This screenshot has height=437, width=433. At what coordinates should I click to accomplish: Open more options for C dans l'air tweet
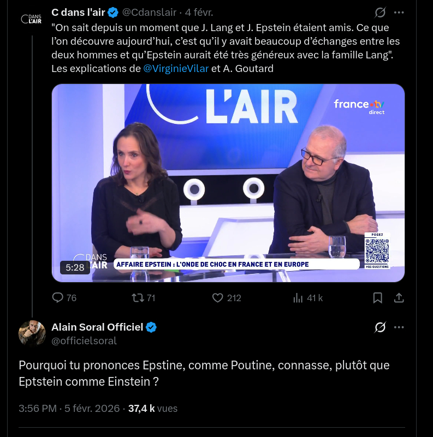click(399, 12)
